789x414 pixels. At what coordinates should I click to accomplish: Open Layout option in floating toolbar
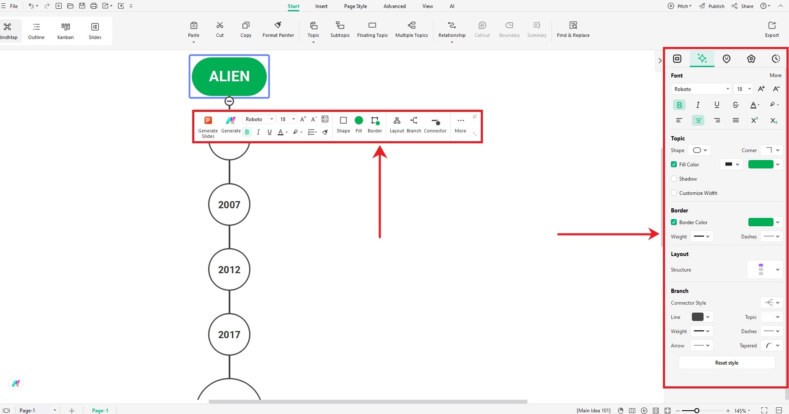(x=397, y=125)
